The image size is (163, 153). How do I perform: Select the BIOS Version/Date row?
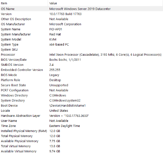pos(81,60)
